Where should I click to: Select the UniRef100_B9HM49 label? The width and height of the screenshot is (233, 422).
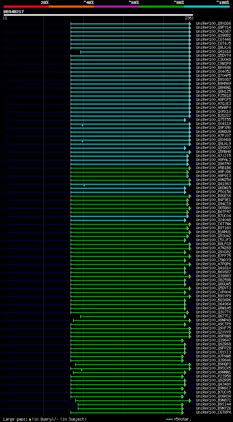click(213, 84)
